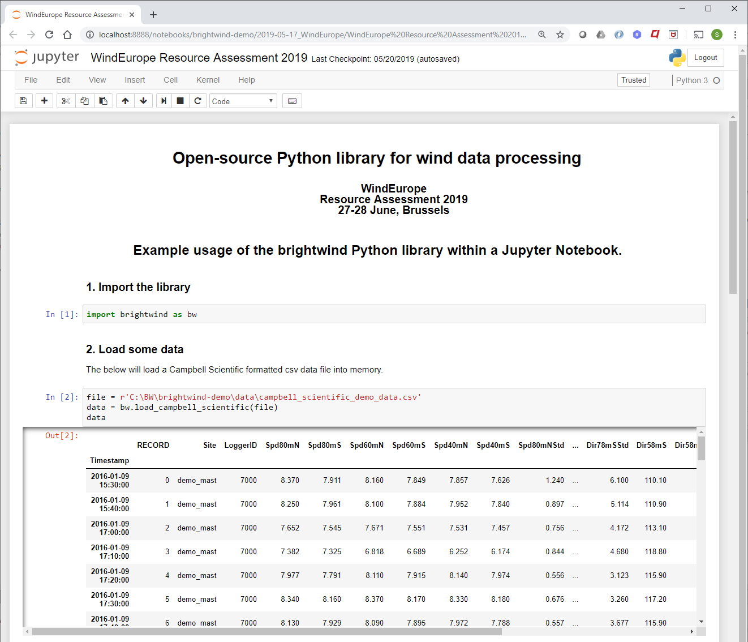Click into the load_campbell_scientific code cell

tap(394, 407)
